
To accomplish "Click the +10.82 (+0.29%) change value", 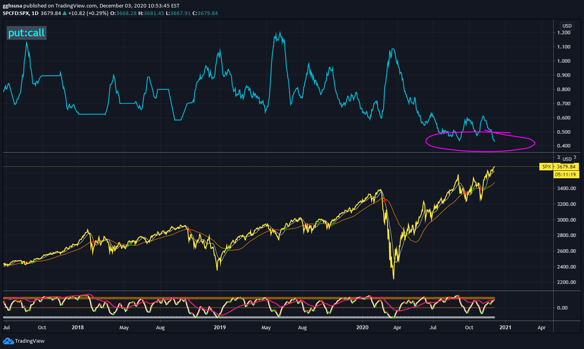I will pos(88,13).
